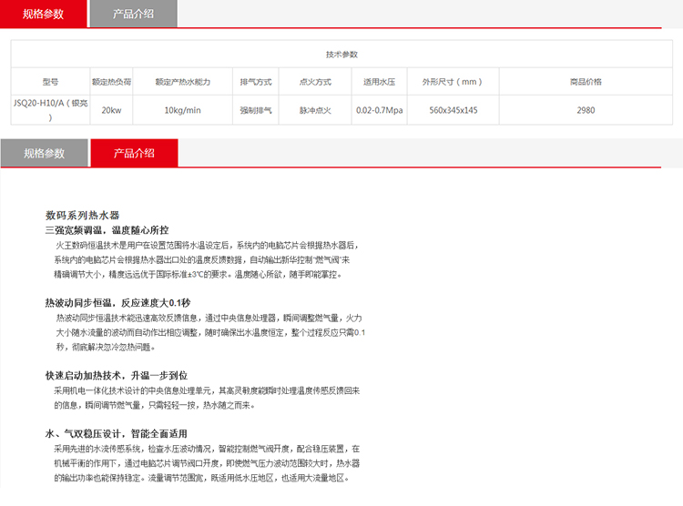Image resolution: width=683 pixels, height=506 pixels.
Task: Click the price value 2980
Action: coord(586,110)
